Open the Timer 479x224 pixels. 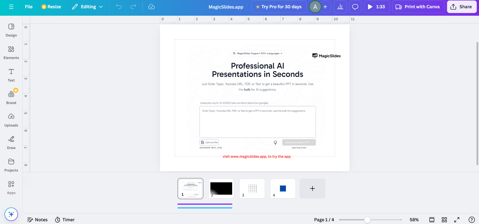pyautogui.click(x=65, y=220)
